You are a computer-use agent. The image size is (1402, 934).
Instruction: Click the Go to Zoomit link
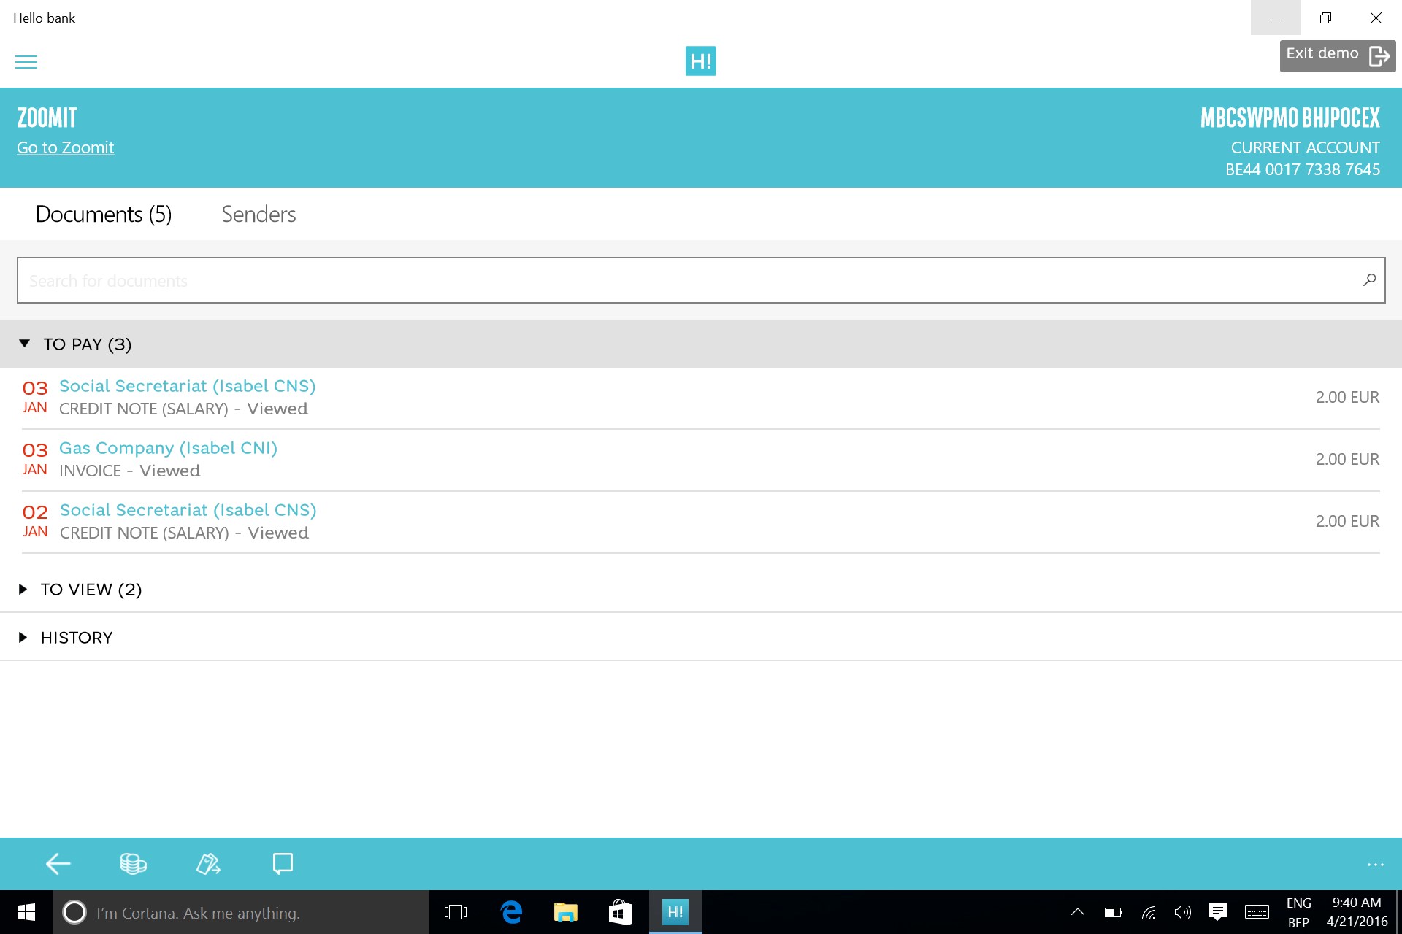point(65,147)
